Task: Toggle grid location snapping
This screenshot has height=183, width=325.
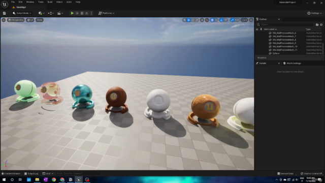Action: click(212, 20)
